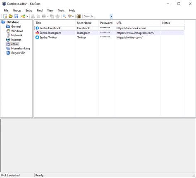Click the "0 of 3 selected" status text
196x178 pixels.
(10, 175)
